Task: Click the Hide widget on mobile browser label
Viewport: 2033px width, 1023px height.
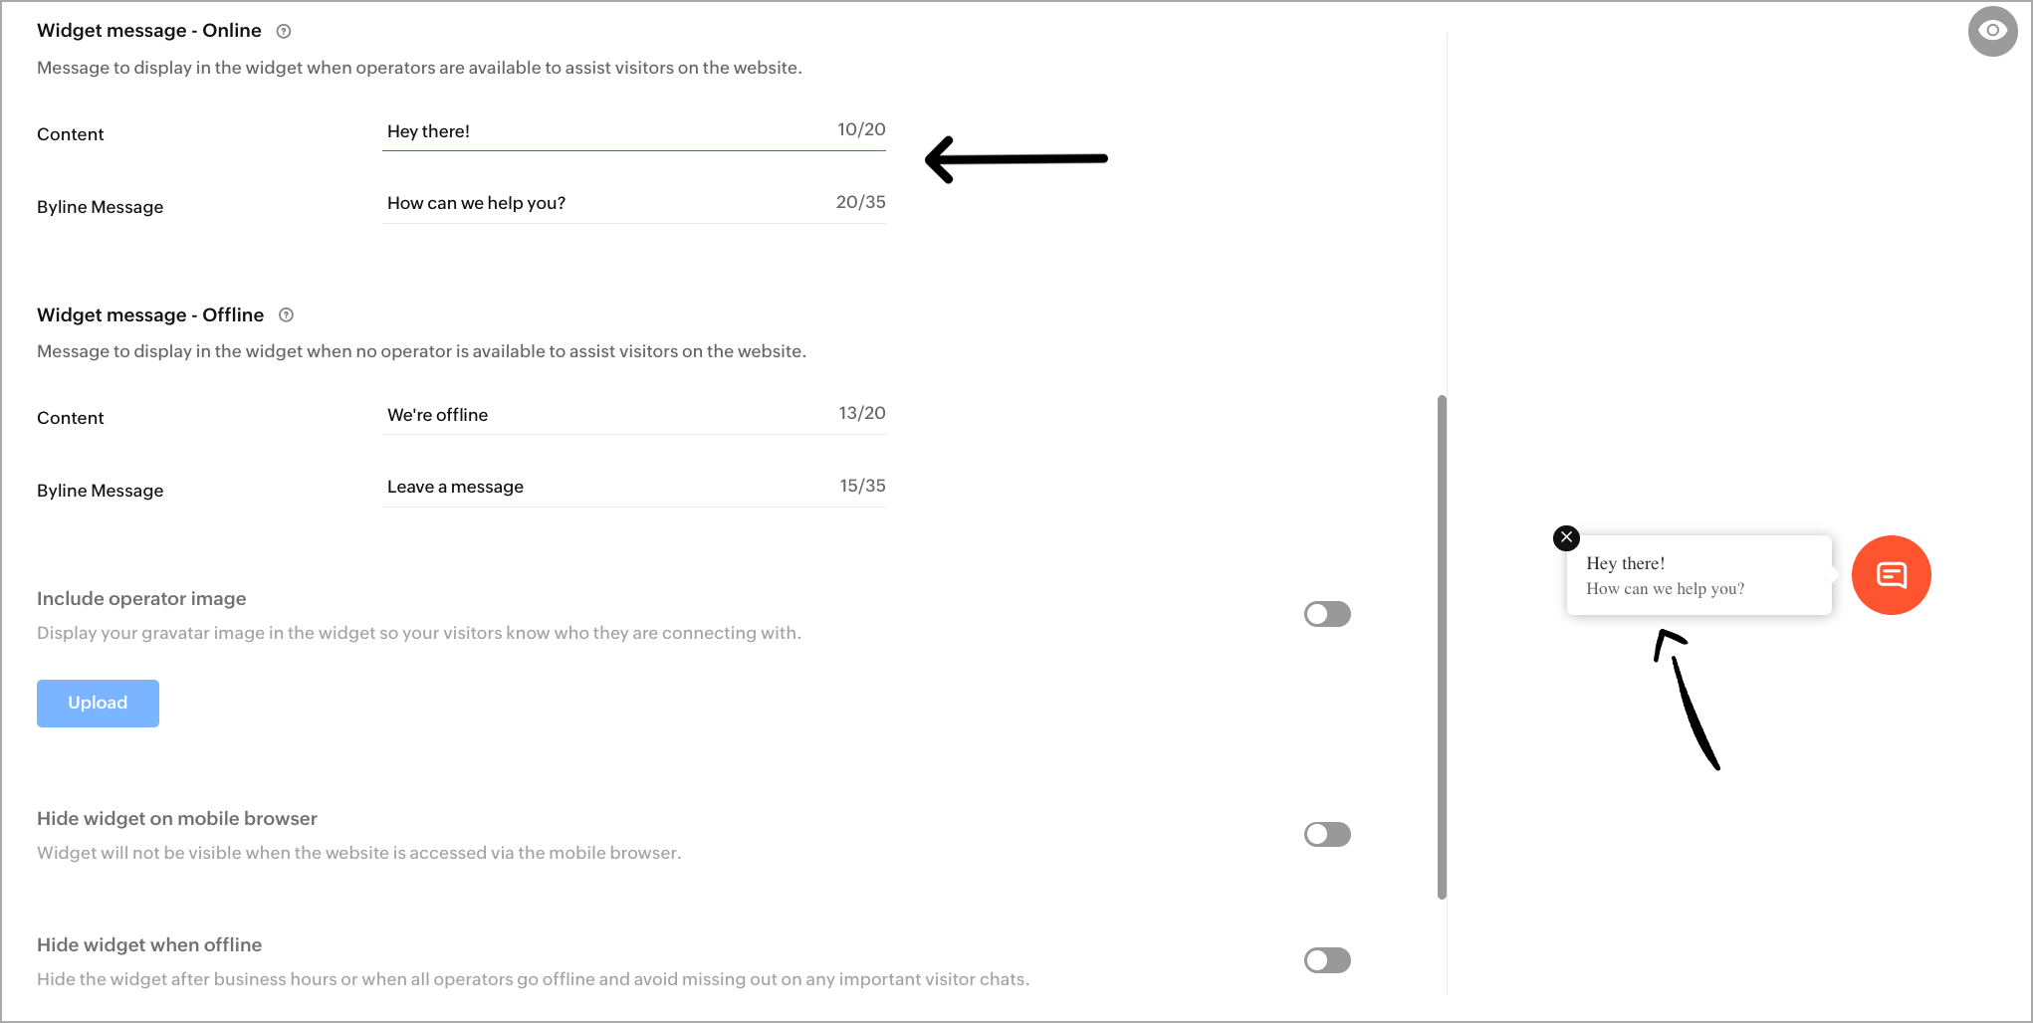Action: (x=177, y=818)
